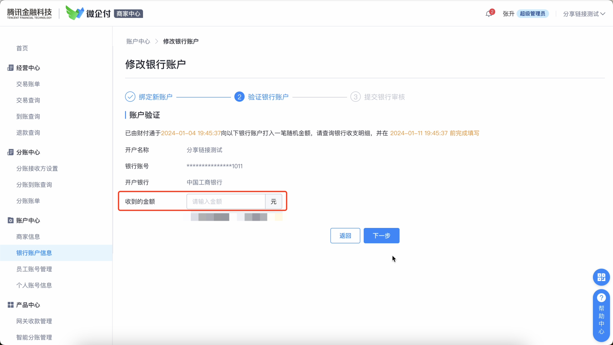Open 分账到账查询 in sidebar
Image resolution: width=613 pixels, height=345 pixels.
pos(34,185)
